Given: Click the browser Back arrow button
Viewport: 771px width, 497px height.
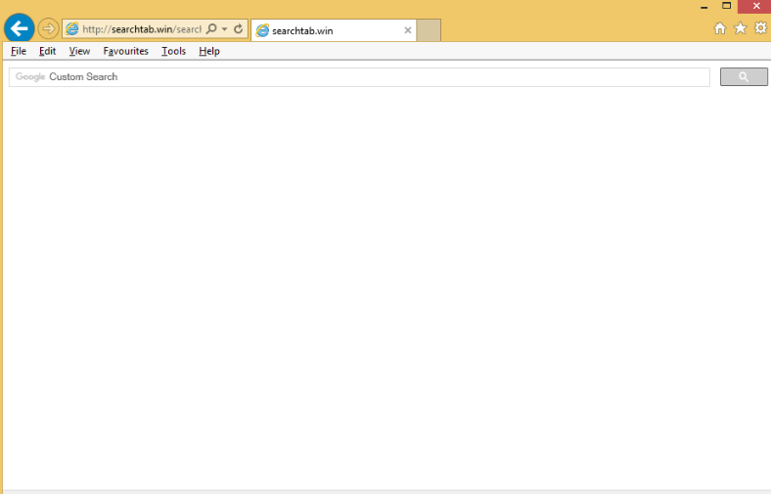Looking at the screenshot, I should coord(19,28).
